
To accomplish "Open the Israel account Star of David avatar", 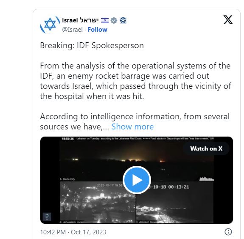I will pyautogui.click(x=50, y=25).
